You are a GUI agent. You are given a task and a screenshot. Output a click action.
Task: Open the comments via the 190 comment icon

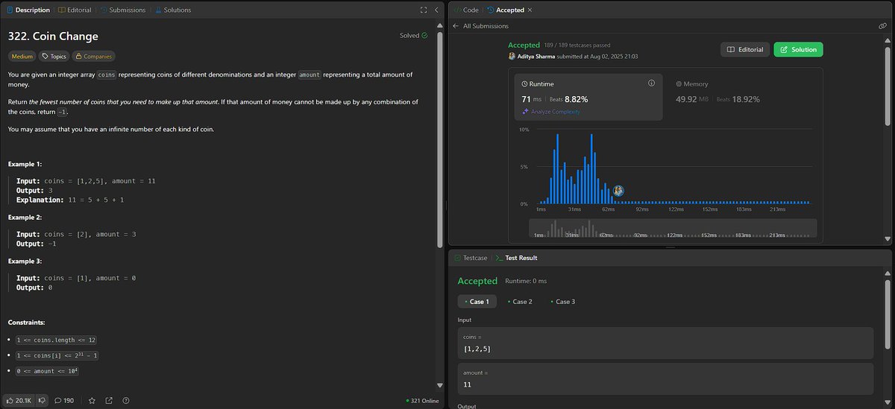(63, 400)
